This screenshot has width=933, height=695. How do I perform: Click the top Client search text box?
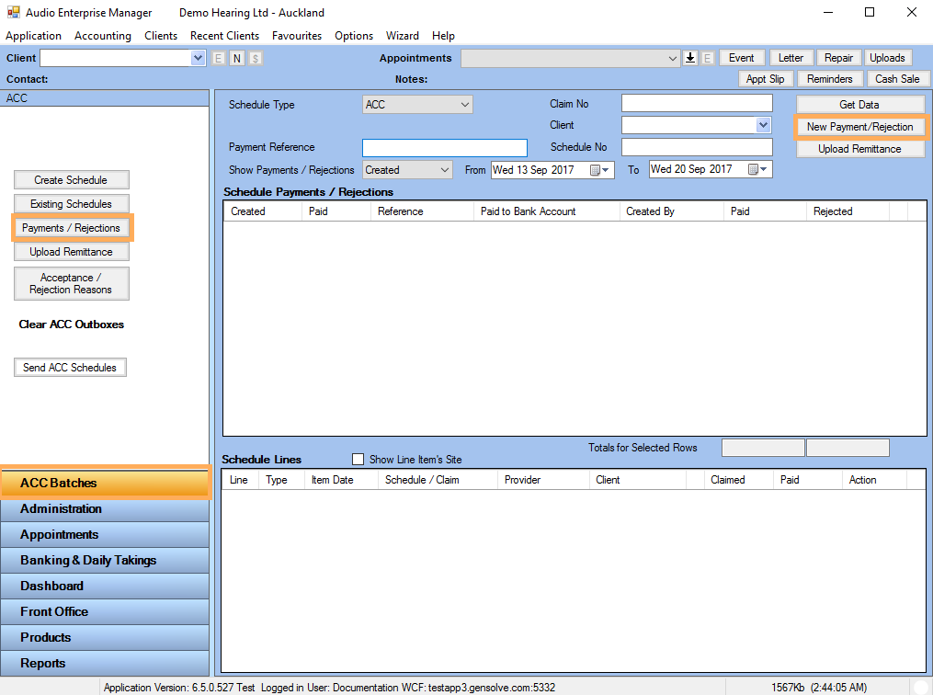[116, 58]
